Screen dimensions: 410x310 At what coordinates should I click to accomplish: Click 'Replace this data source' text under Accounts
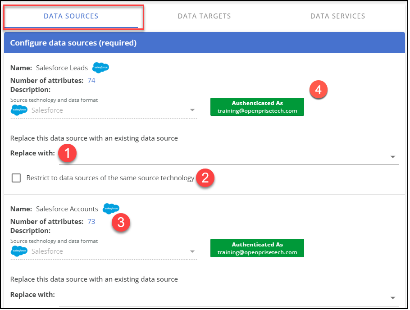pyautogui.click(x=94, y=279)
